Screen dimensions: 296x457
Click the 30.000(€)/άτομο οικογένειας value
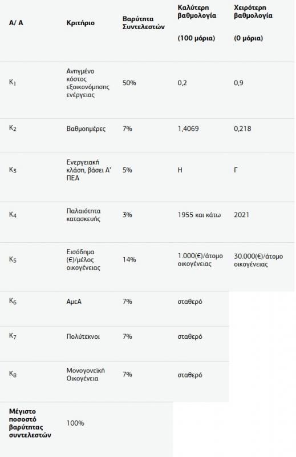[258, 260]
